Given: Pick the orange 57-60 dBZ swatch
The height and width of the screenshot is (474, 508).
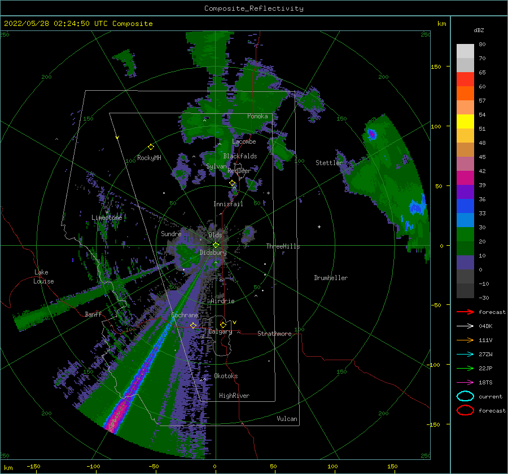Looking at the screenshot, I should 465,94.
